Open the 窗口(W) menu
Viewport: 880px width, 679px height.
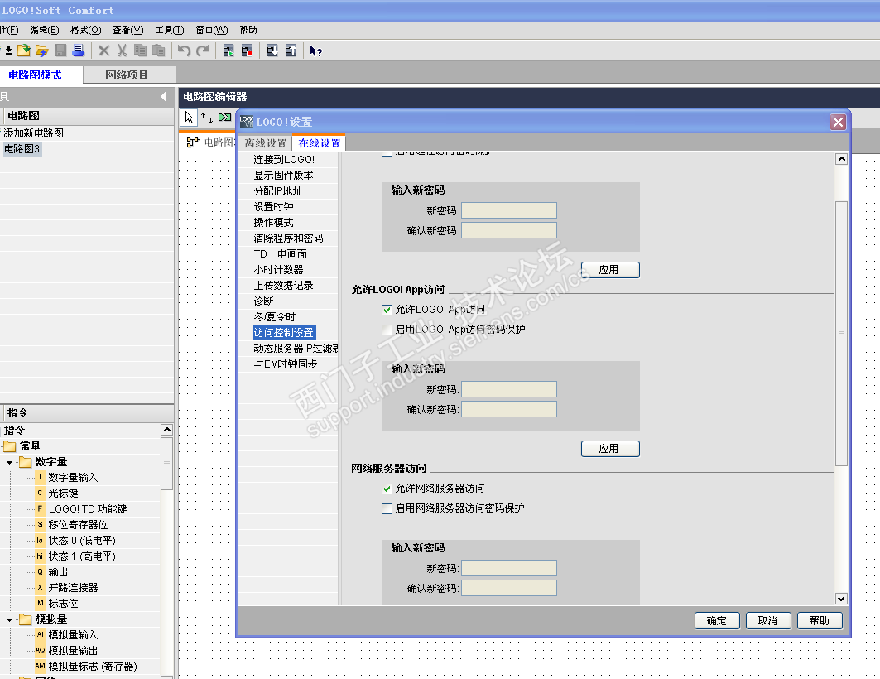click(x=212, y=31)
